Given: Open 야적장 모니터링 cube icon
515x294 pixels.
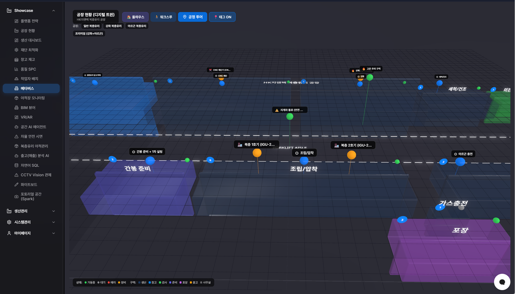Looking at the screenshot, I should [16, 98].
